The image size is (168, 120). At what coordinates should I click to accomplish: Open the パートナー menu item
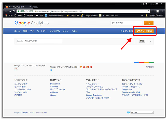[x=42, y=31]
